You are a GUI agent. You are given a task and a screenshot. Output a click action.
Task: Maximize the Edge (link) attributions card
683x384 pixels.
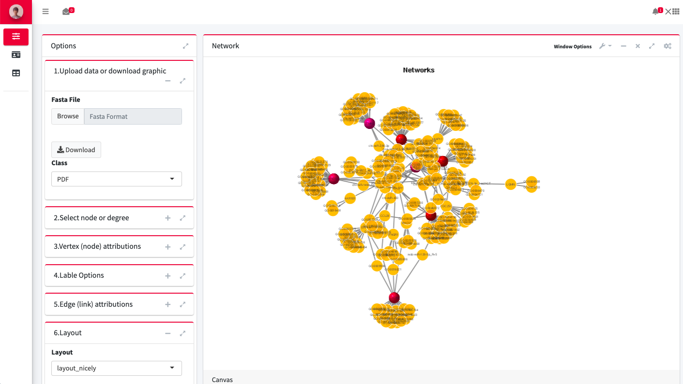(x=182, y=305)
